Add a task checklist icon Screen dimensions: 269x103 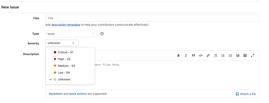(230, 56)
